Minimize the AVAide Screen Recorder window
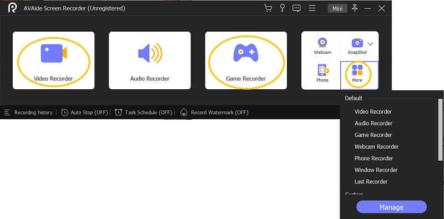This screenshot has height=219, width=444. 367,8
